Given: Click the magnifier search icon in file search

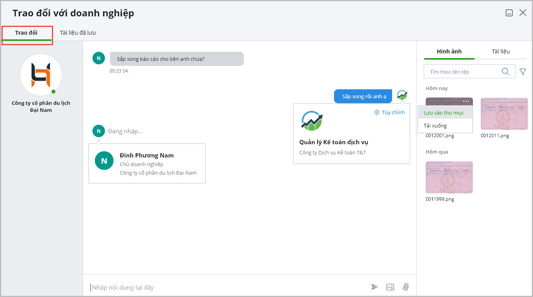Looking at the screenshot, I should pos(505,71).
